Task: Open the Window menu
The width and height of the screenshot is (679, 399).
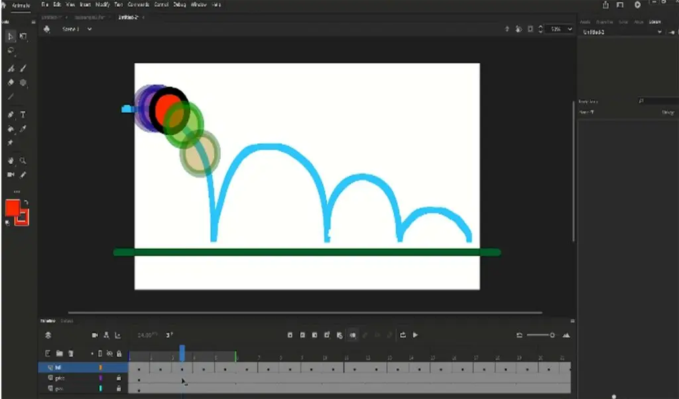Action: (199, 5)
